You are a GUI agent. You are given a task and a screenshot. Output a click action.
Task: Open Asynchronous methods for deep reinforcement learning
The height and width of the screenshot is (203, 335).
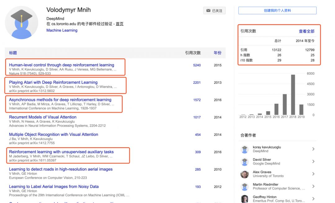pos(60,100)
